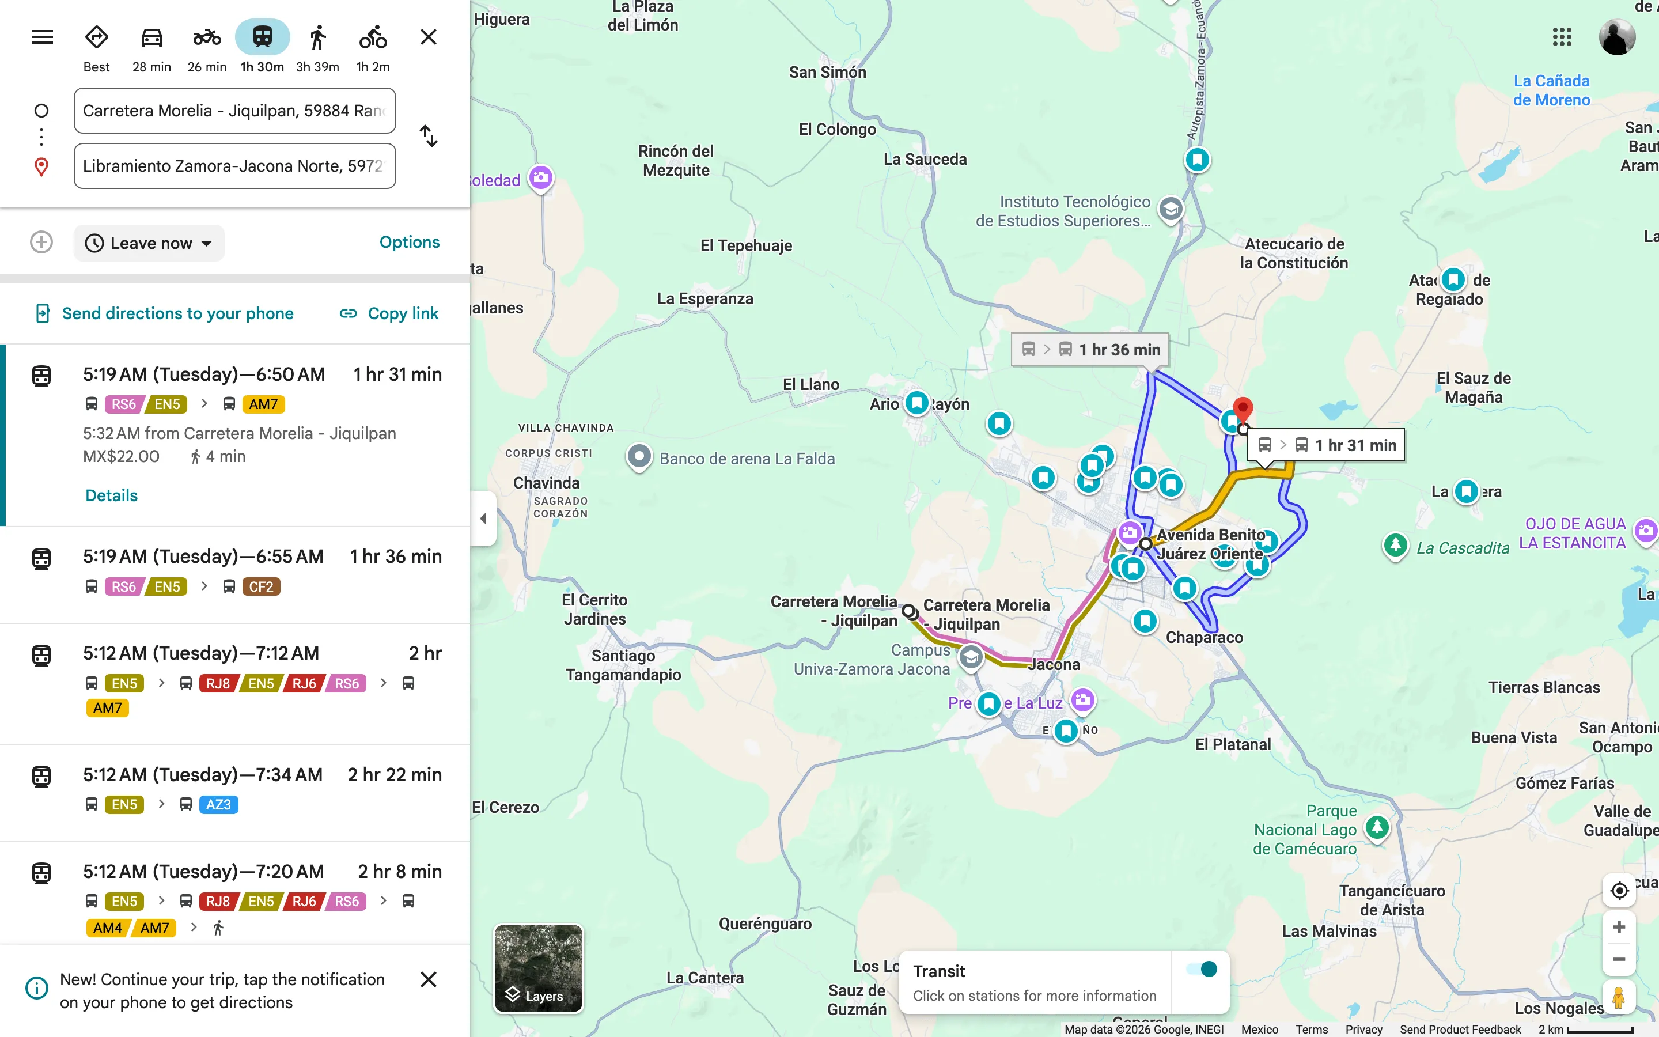Show your location on the map
1659x1037 pixels.
(x=1619, y=890)
